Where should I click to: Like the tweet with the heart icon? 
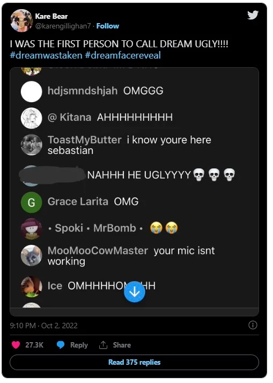click(x=16, y=345)
